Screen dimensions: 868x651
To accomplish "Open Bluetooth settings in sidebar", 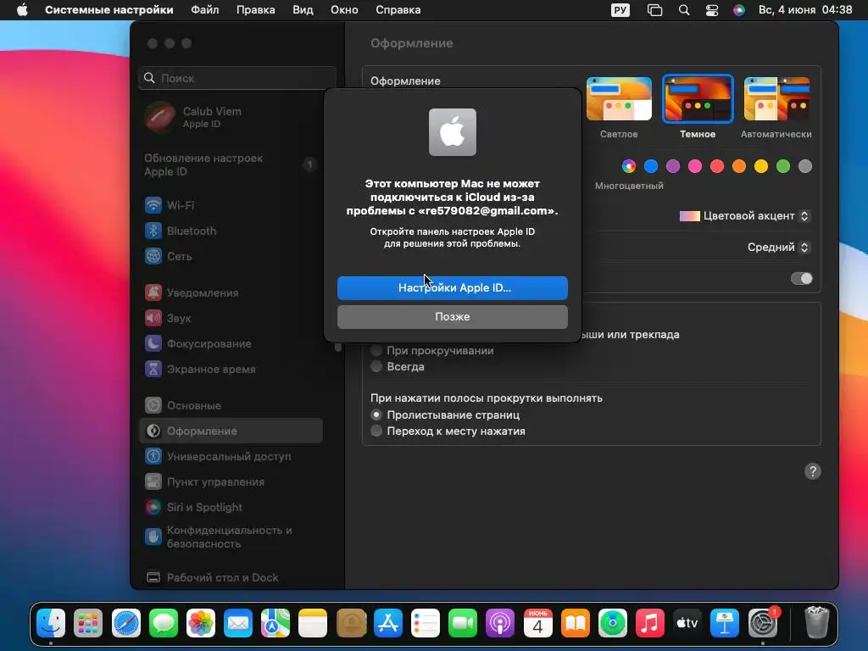I will [x=231, y=231].
